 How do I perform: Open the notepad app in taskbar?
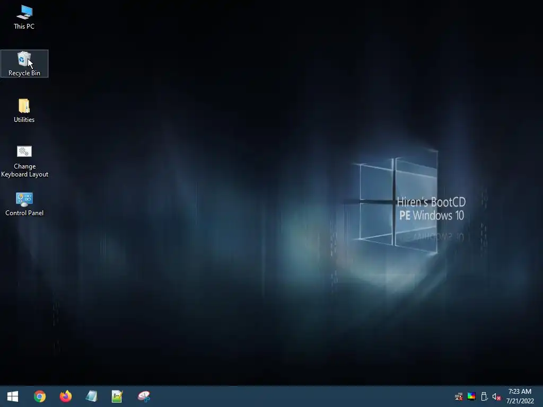point(91,396)
